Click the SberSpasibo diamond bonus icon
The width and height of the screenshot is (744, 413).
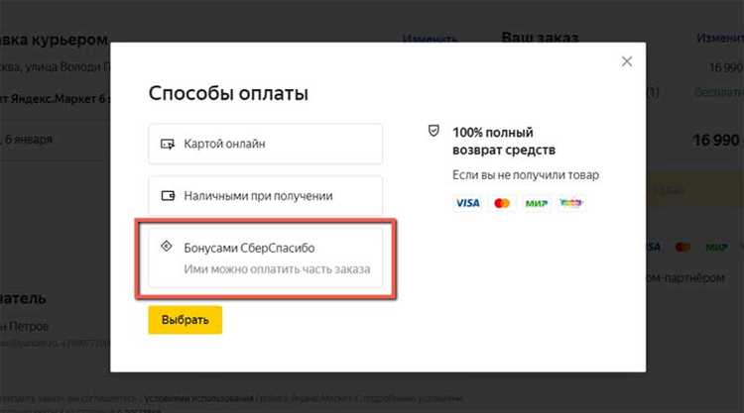167,246
